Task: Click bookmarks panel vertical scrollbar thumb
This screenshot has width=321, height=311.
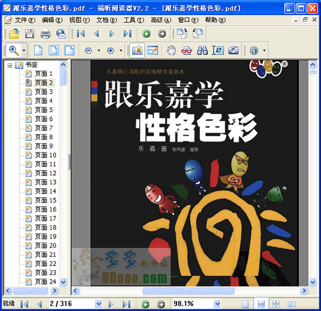Action: click(63, 77)
